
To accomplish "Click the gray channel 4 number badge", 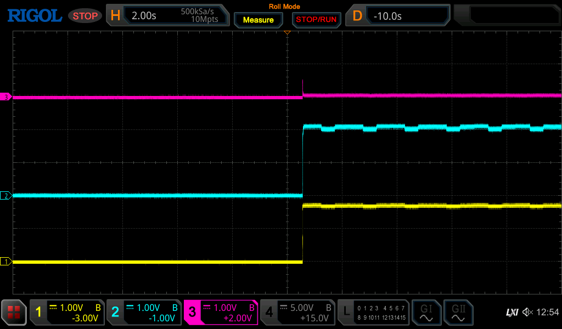I will click(x=269, y=312).
